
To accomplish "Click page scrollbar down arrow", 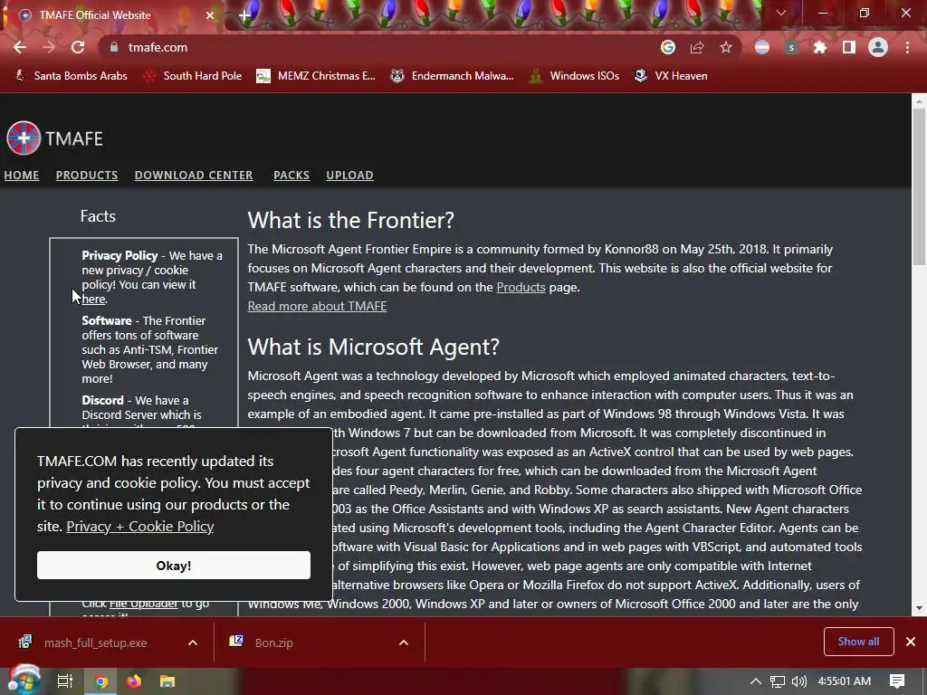I will [920, 608].
